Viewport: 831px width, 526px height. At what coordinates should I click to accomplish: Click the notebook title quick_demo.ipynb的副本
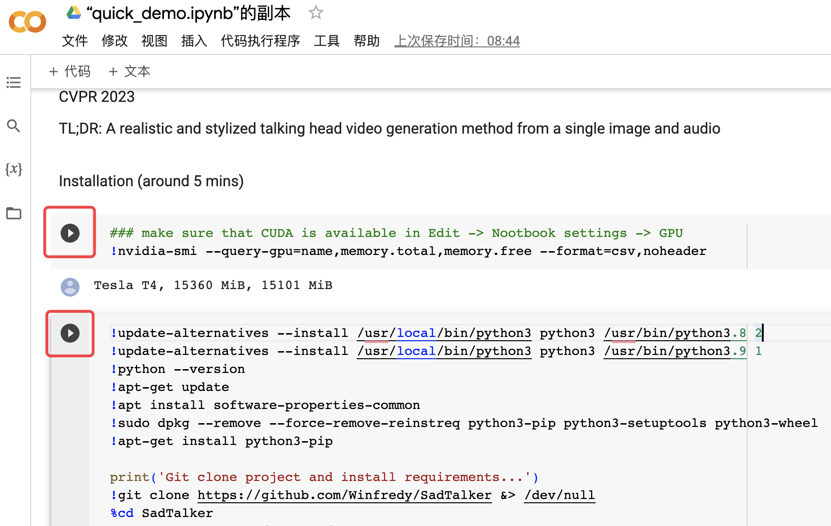click(189, 13)
